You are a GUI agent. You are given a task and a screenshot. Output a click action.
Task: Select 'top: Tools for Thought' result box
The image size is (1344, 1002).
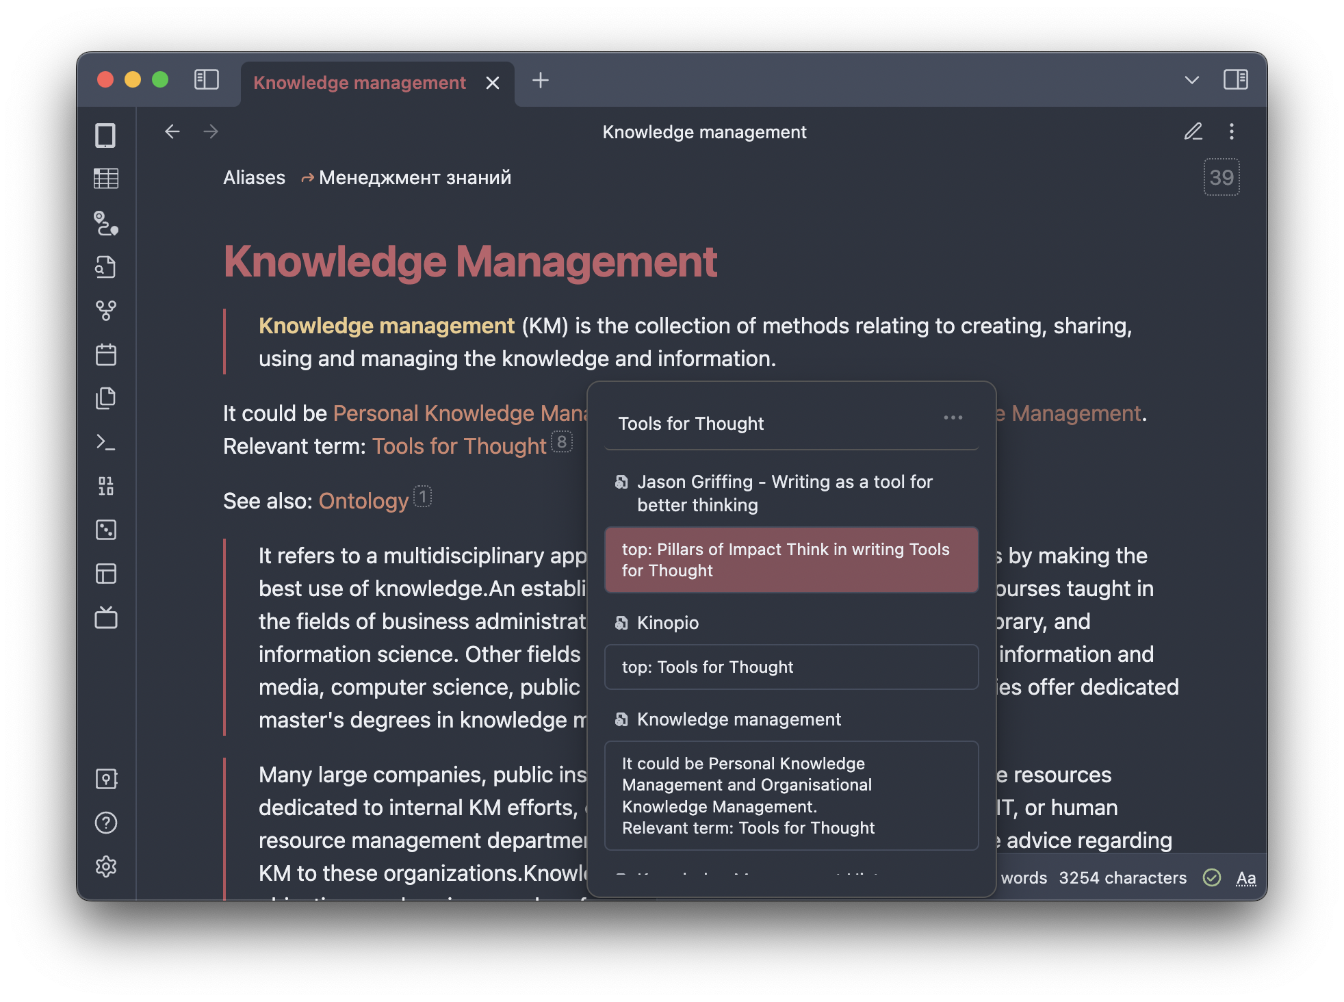click(792, 667)
